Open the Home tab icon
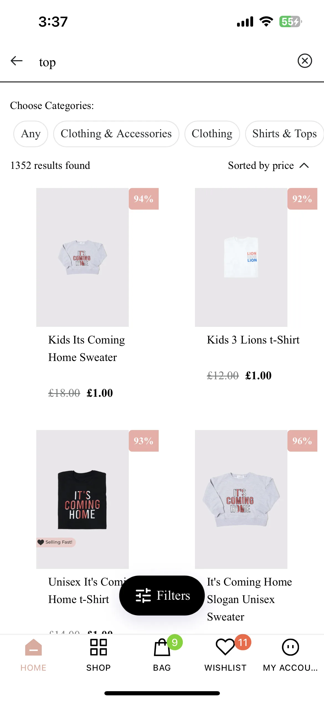The image size is (324, 702). 34,647
